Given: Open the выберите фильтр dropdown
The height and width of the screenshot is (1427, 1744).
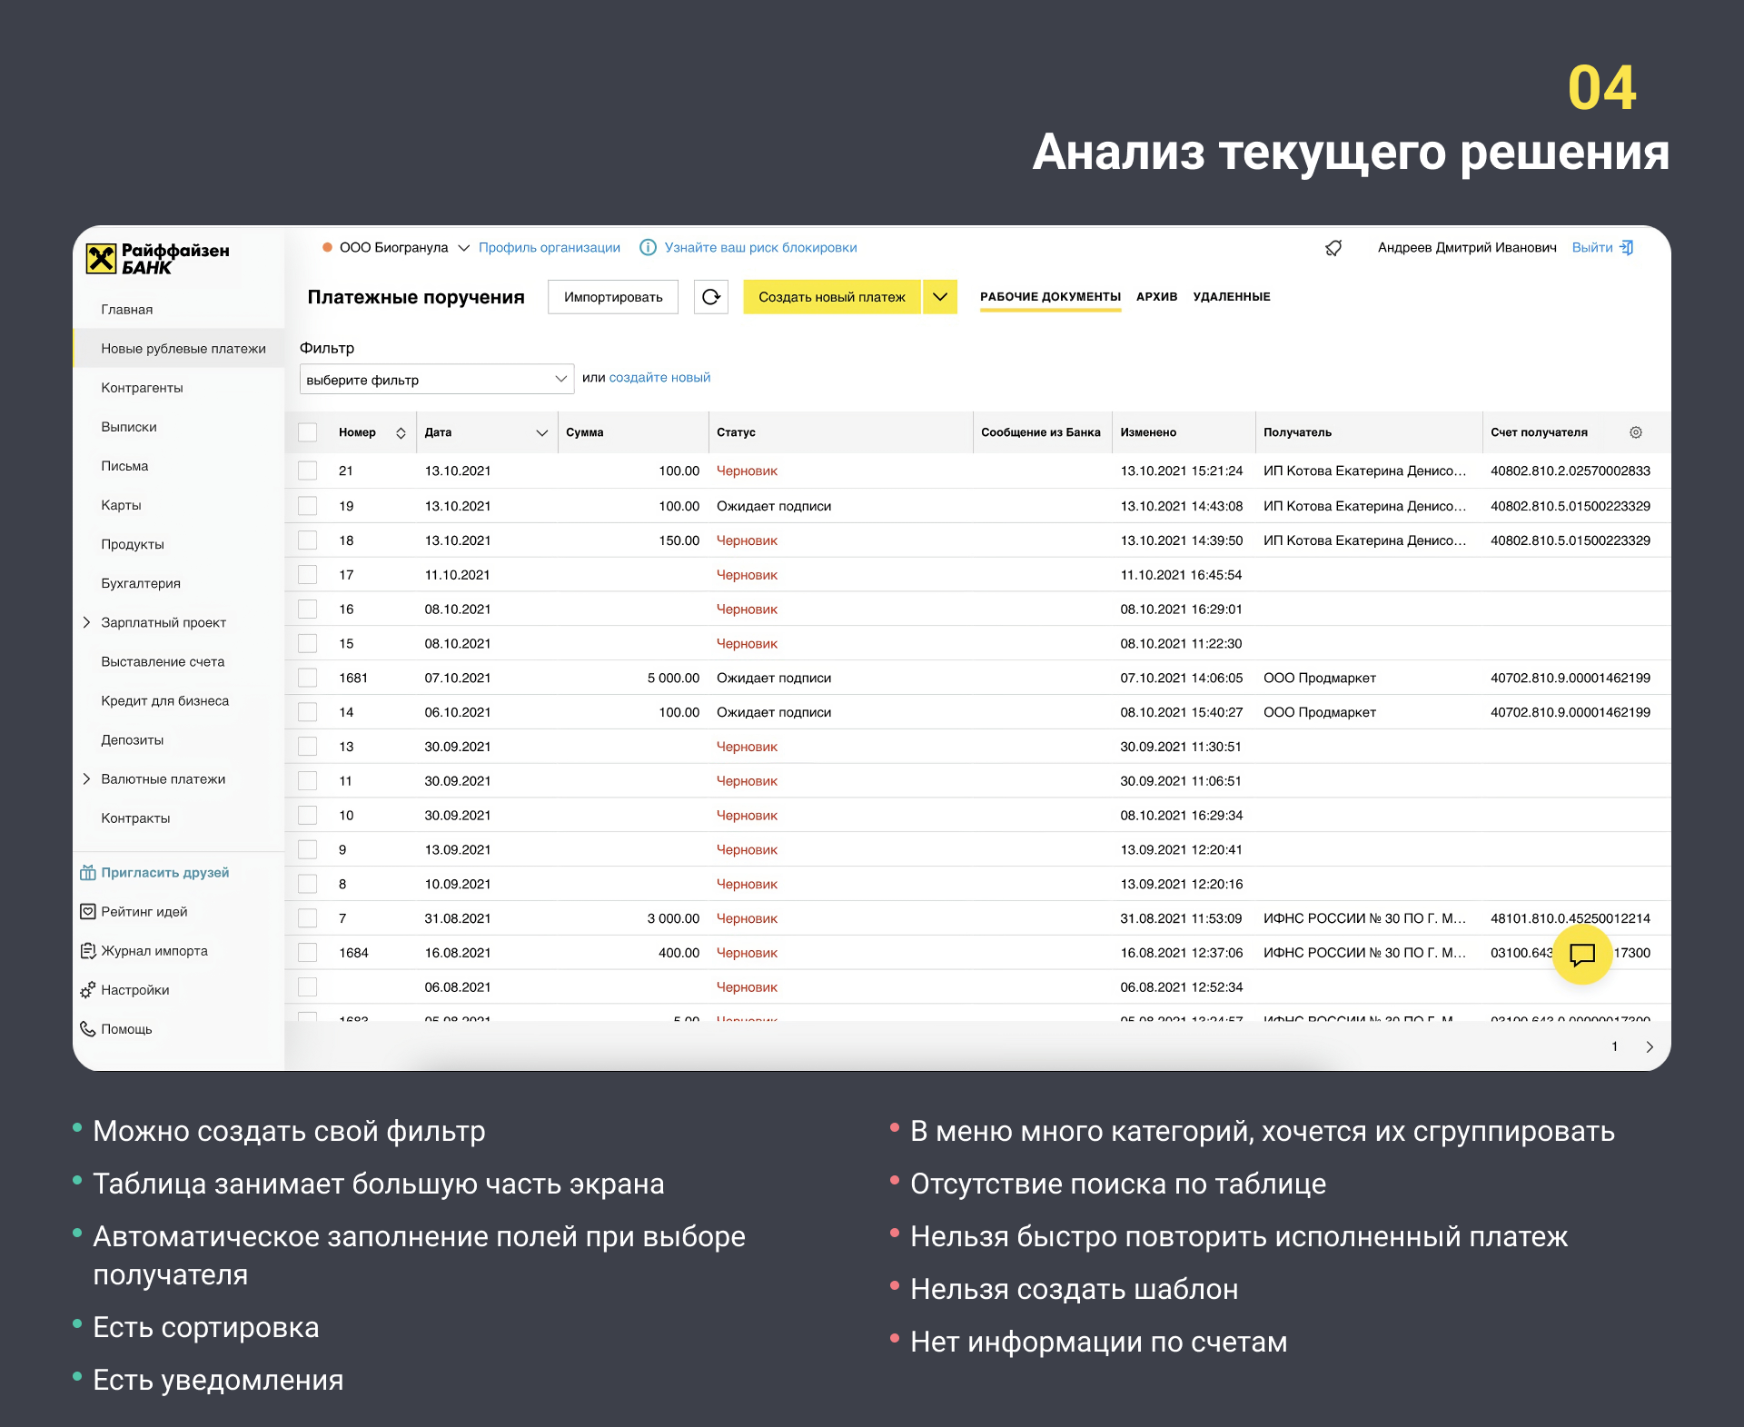Looking at the screenshot, I should [x=436, y=380].
